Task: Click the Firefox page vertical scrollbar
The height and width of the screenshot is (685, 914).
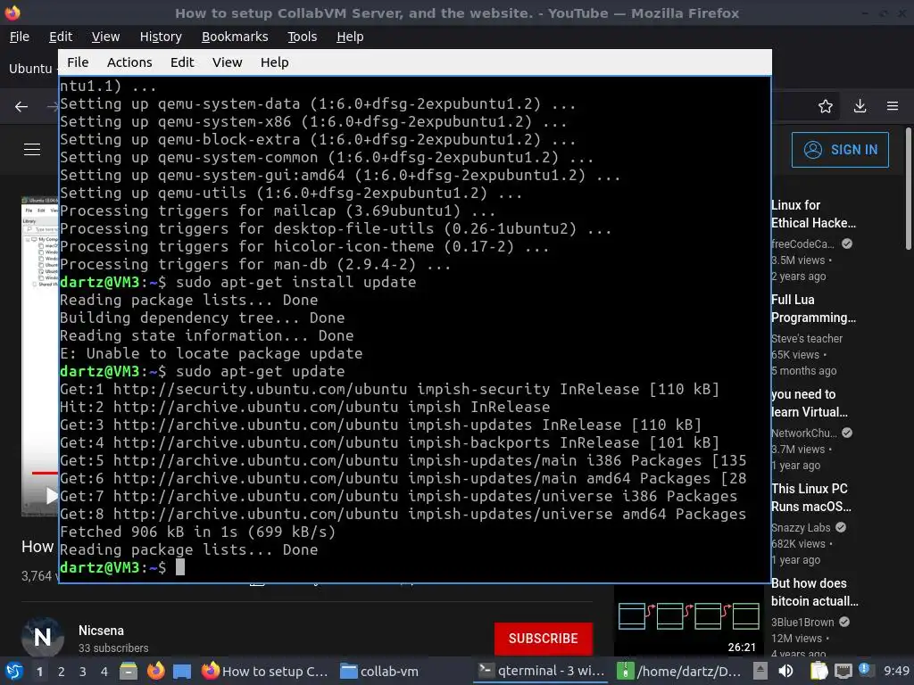Action: 908,189
